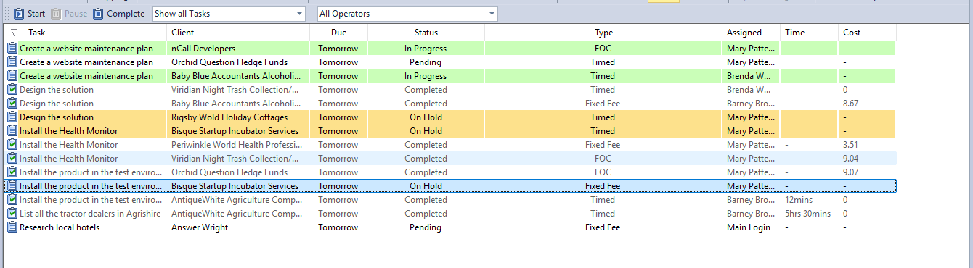This screenshot has height=268, width=973.
Task: Select the Bisque Startup Install the Health Monitor row
Action: (x=450, y=131)
